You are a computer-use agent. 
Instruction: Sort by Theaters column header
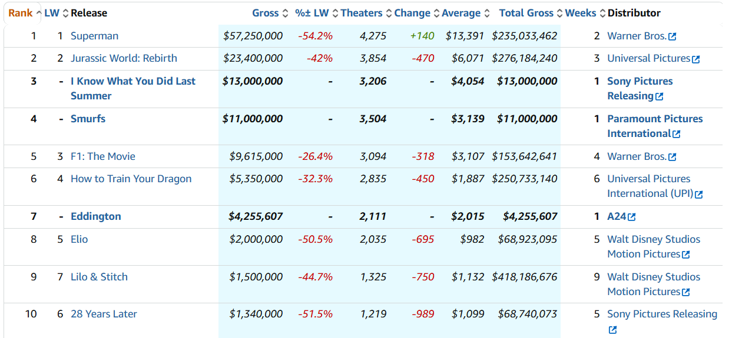click(362, 13)
